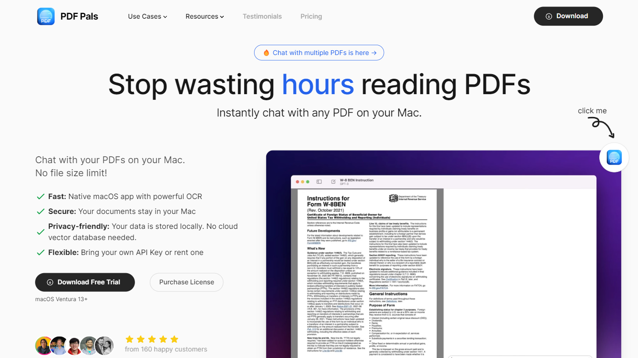Image resolution: width=638 pixels, height=358 pixels.
Task: Click the floating PDF app icon under "click me"
Action: [614, 158]
